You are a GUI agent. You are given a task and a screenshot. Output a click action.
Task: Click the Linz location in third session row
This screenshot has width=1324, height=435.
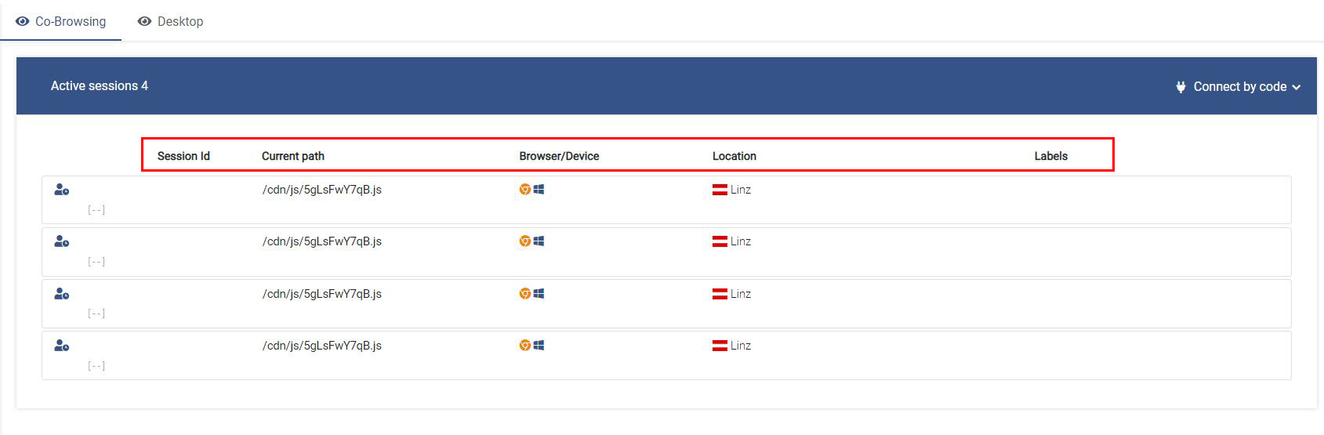coord(741,294)
